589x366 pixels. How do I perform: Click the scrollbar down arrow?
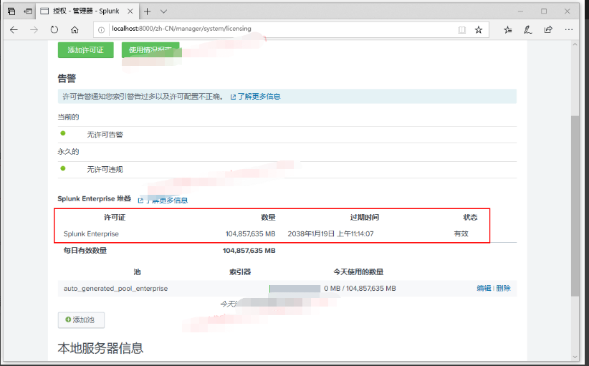pos(575,357)
